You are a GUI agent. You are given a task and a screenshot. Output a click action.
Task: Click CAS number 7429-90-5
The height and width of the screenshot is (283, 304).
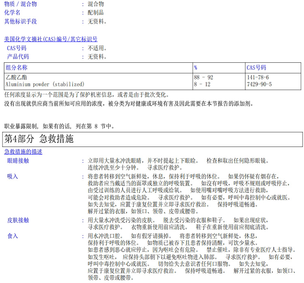[259, 84]
